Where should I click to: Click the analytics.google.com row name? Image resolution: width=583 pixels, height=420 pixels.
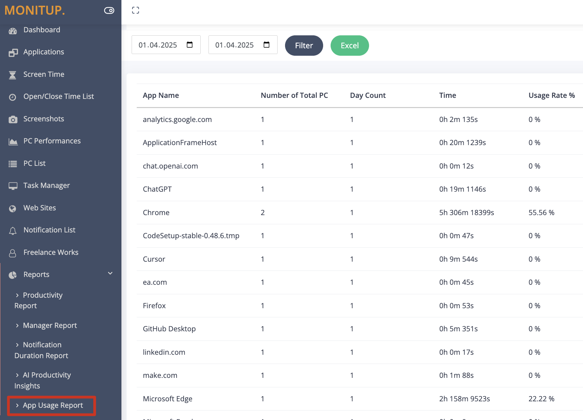point(177,120)
